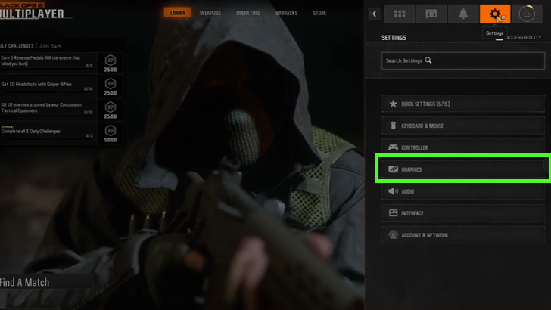Open the social headset icon
551x310 pixels.
(x=431, y=14)
